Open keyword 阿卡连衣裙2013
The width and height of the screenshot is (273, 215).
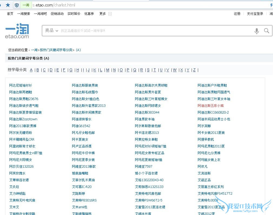[x=147, y=133]
